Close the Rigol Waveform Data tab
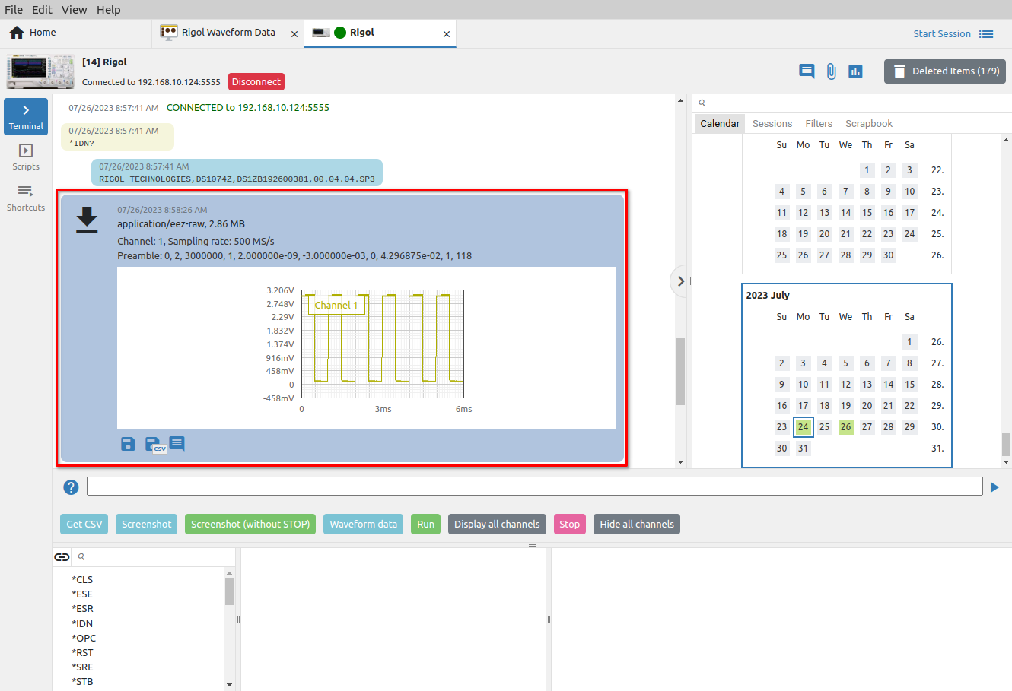The width and height of the screenshot is (1012, 691). pos(294,34)
